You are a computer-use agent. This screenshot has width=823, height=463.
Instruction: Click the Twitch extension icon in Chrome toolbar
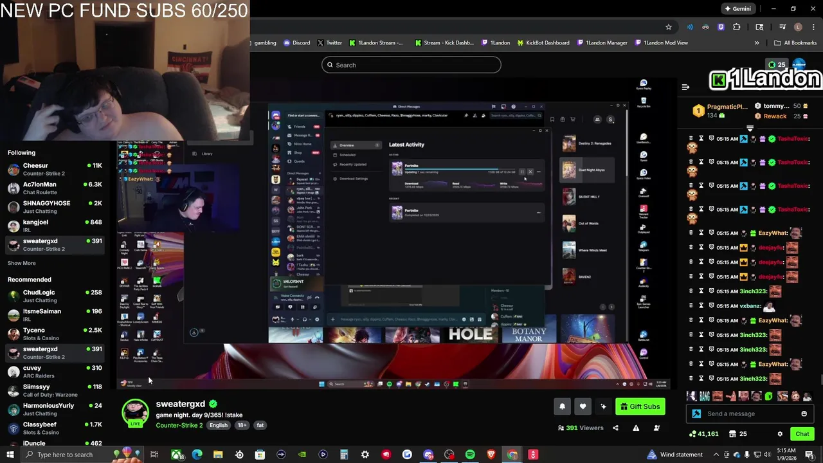(x=721, y=27)
